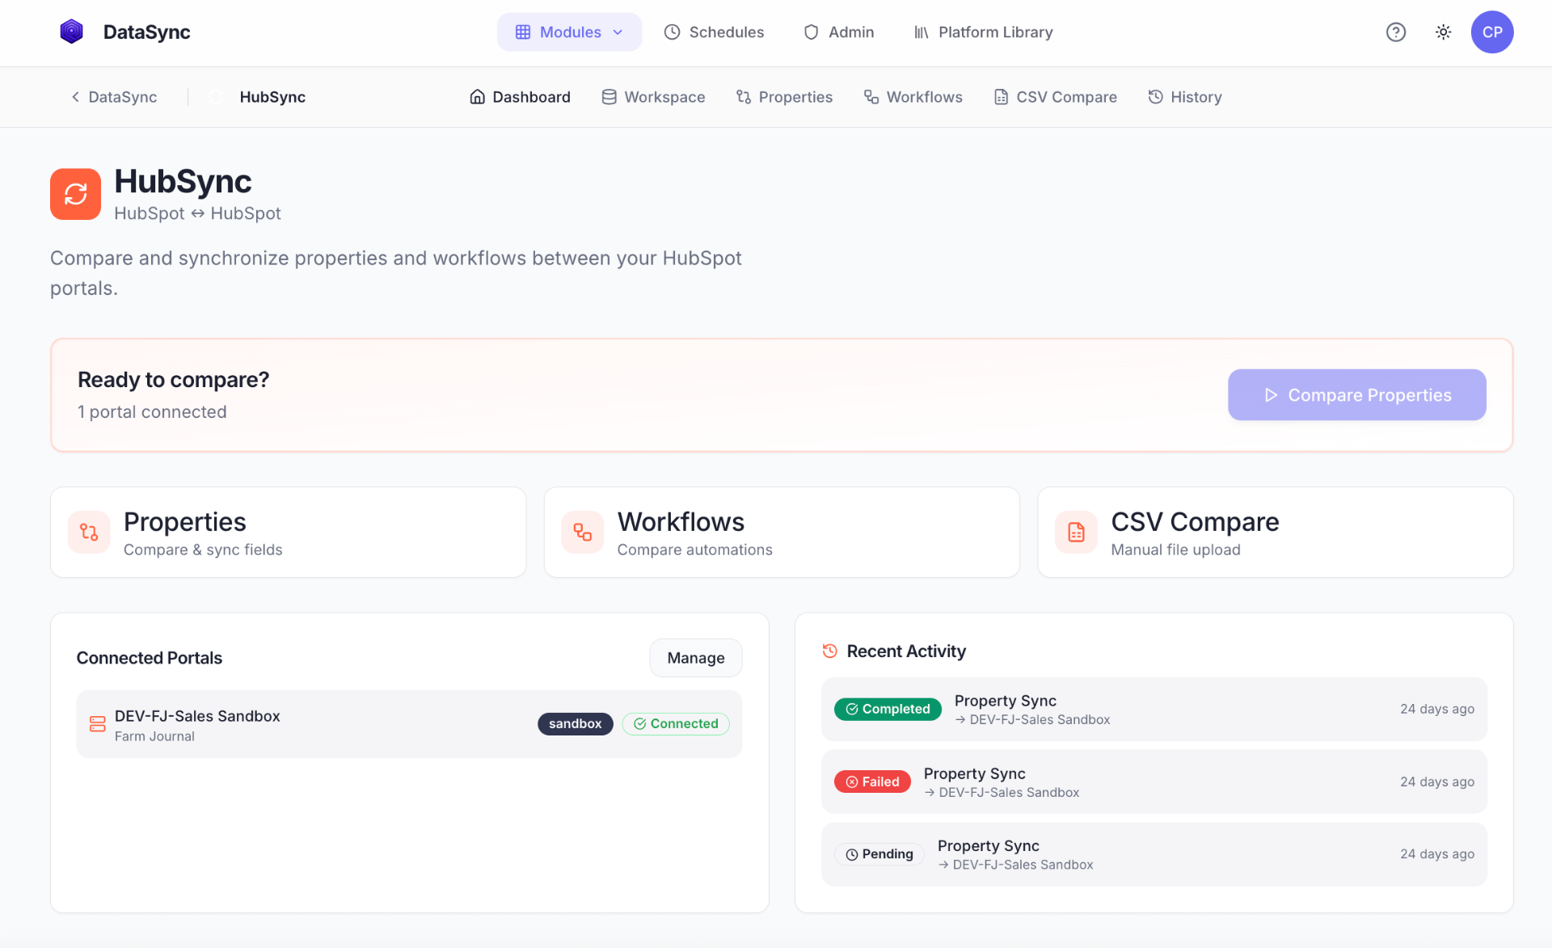Viewport: 1552px width, 948px height.
Task: Click the Schedules clock icon
Action: coord(672,32)
